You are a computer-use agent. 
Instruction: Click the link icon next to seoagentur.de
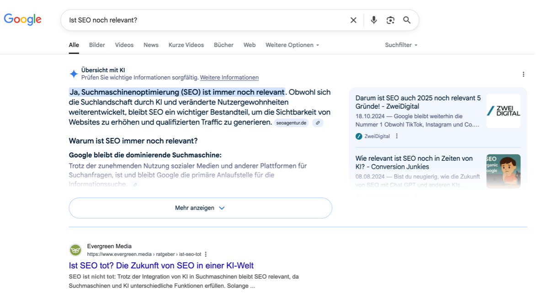318,123
